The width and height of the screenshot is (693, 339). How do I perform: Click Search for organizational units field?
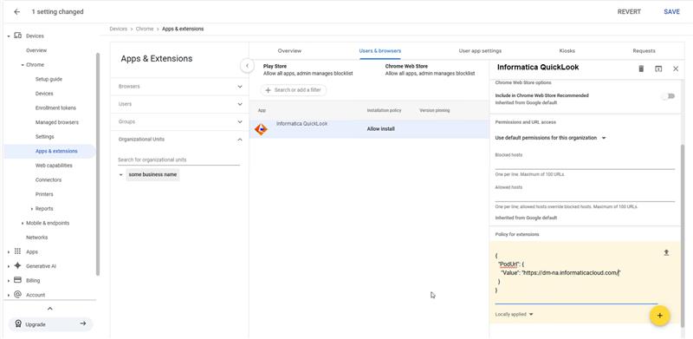(178, 160)
